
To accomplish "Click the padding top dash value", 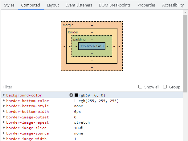I will tap(92, 40).
